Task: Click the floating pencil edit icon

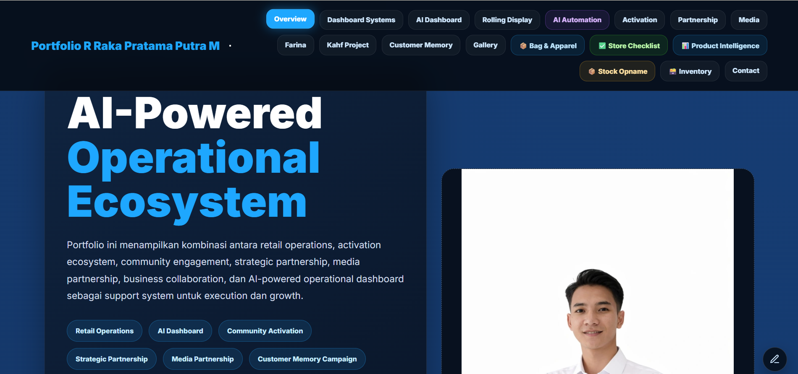Action: (x=774, y=359)
